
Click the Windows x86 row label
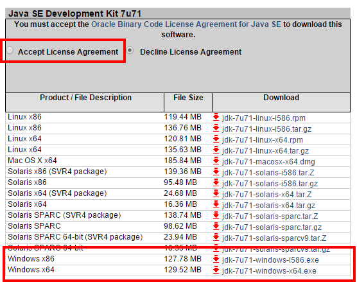31,259
